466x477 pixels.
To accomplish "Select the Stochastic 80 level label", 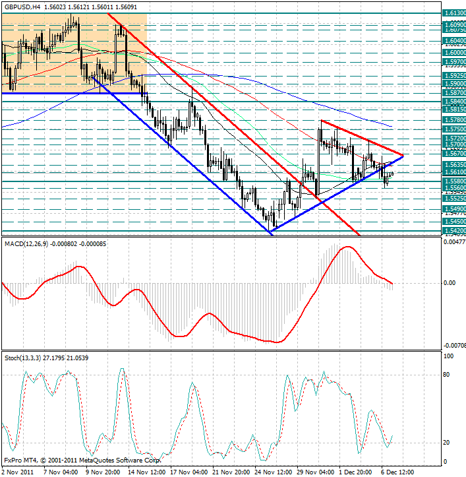I will tap(446, 375).
